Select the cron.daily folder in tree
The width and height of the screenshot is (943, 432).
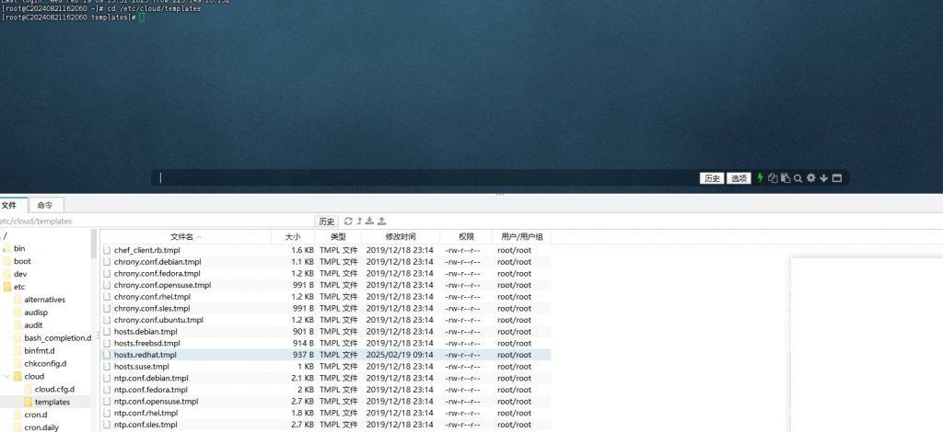pyautogui.click(x=41, y=427)
